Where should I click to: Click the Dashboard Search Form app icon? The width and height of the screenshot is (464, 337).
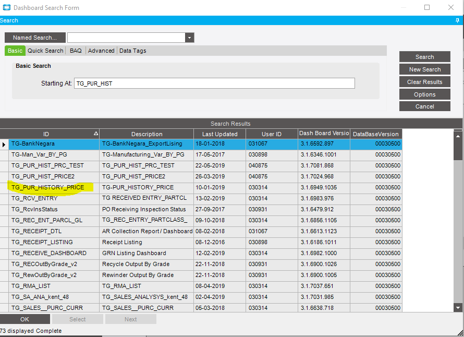[6, 8]
